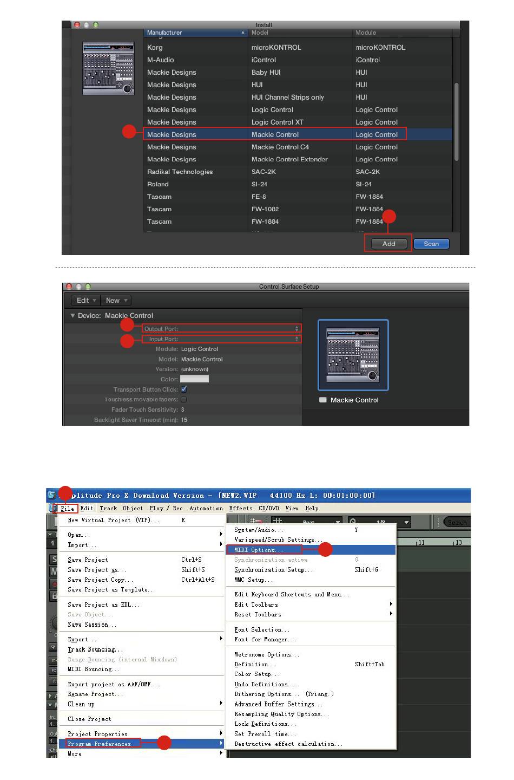The image size is (514, 780).
Task: Open the Output Port dropdown
Action: coord(222,329)
